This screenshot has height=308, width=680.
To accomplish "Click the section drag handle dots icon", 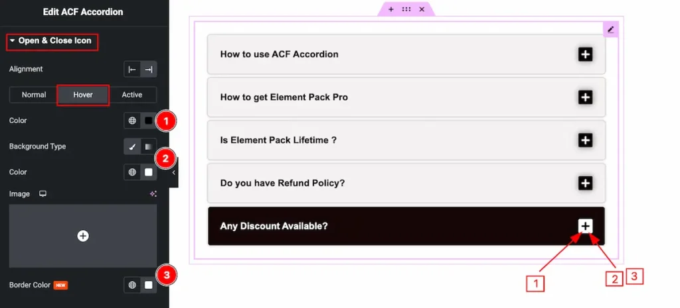I will point(406,9).
